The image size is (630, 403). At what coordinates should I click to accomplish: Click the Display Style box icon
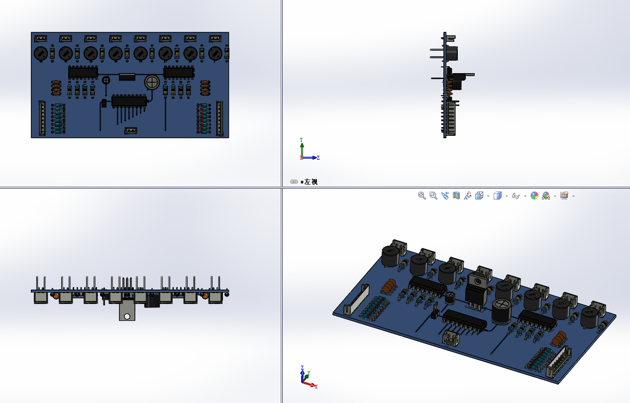(x=497, y=196)
